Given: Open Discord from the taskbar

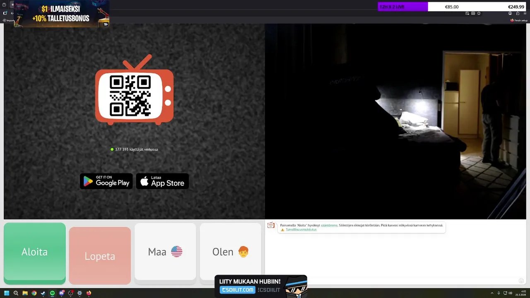Looking at the screenshot, I should pyautogui.click(x=61, y=293).
